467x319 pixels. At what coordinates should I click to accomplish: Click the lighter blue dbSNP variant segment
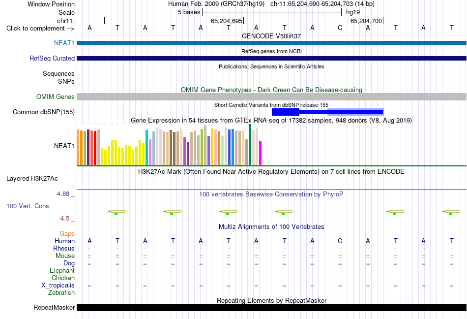click(355, 112)
